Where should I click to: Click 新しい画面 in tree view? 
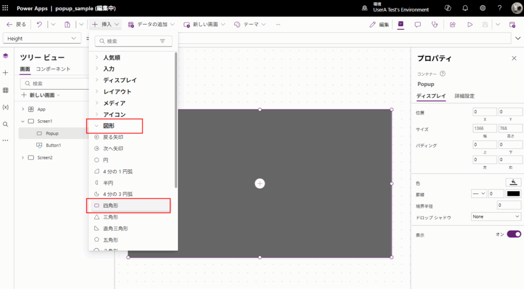pyautogui.click(x=40, y=95)
